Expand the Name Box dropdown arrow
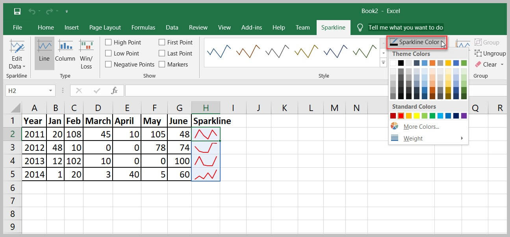The height and width of the screenshot is (237, 510). 50,91
